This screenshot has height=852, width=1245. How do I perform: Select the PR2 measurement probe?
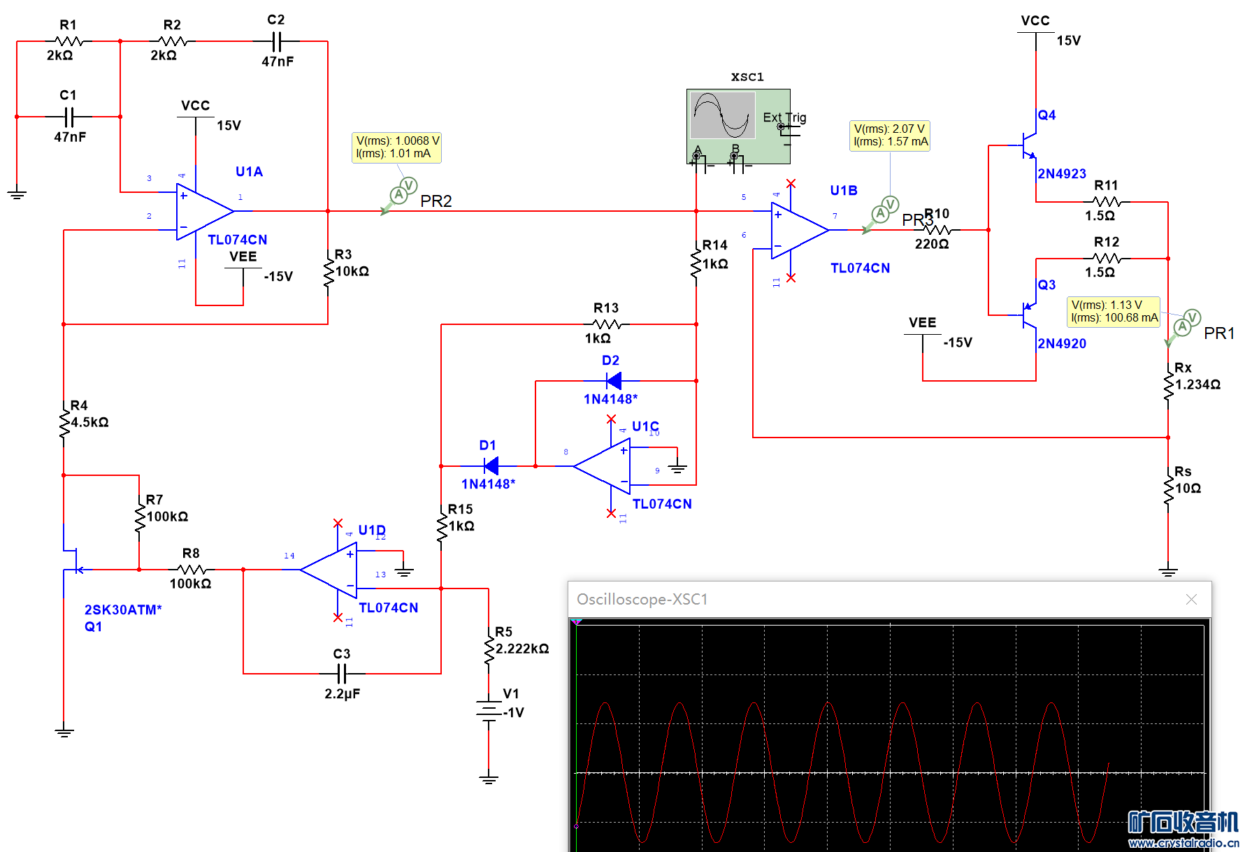[x=400, y=196]
